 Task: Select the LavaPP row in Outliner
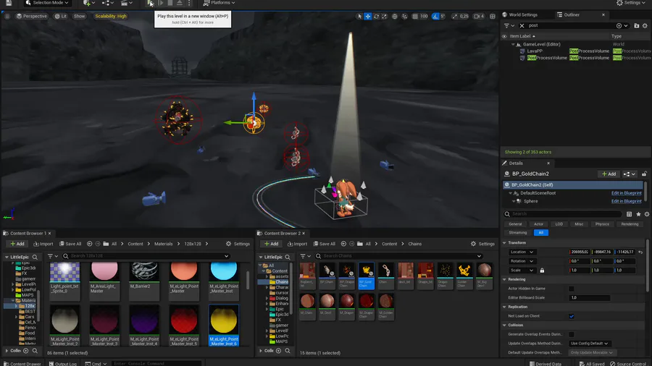tap(535, 51)
